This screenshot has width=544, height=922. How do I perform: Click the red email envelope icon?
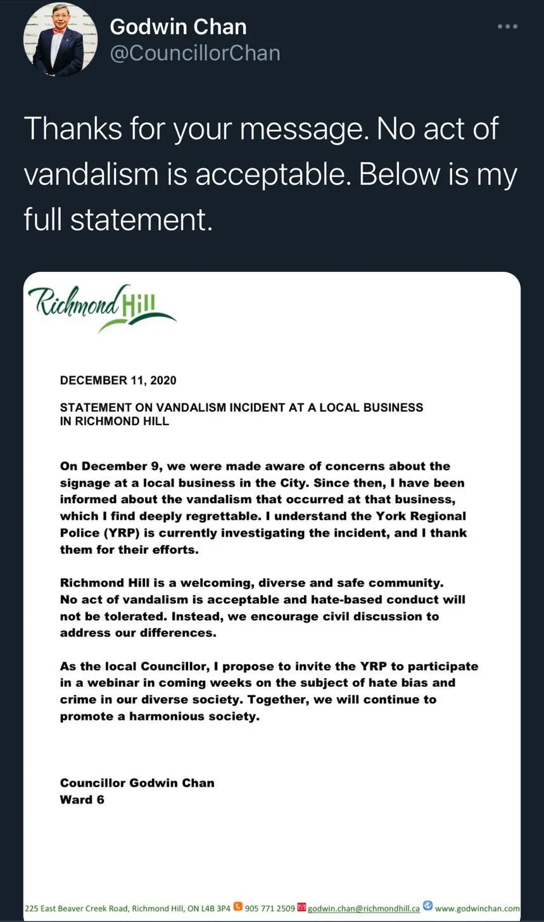pos(301,907)
